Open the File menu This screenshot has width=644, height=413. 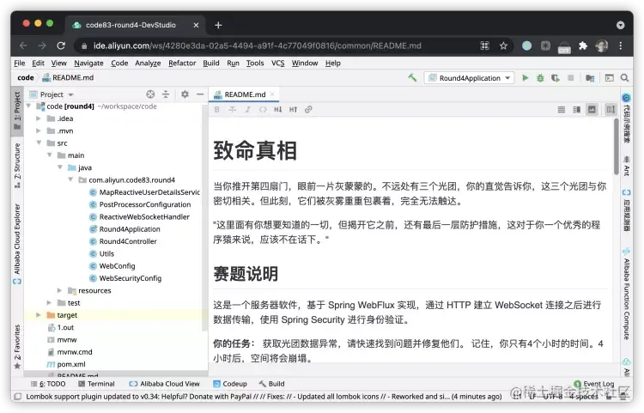coord(19,63)
